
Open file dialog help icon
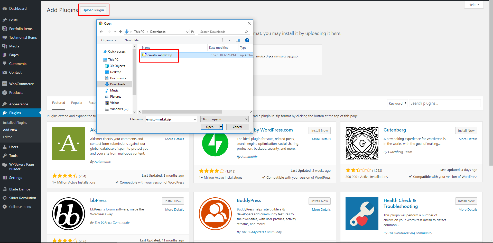(x=247, y=40)
